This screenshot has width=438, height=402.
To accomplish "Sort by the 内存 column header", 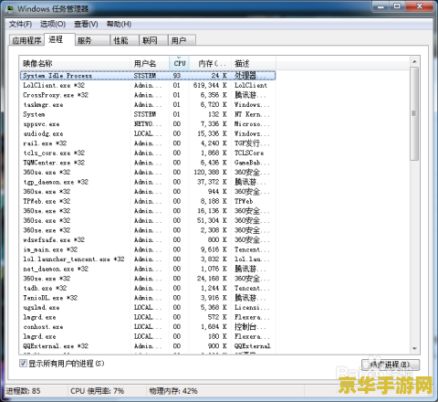I will (210, 63).
